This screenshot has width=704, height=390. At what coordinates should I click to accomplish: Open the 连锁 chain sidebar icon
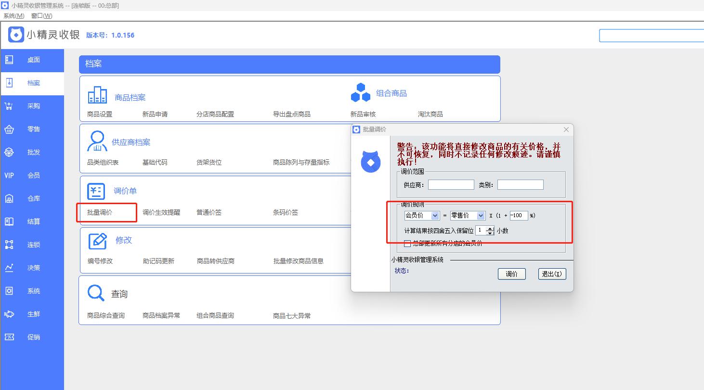[x=9, y=245]
